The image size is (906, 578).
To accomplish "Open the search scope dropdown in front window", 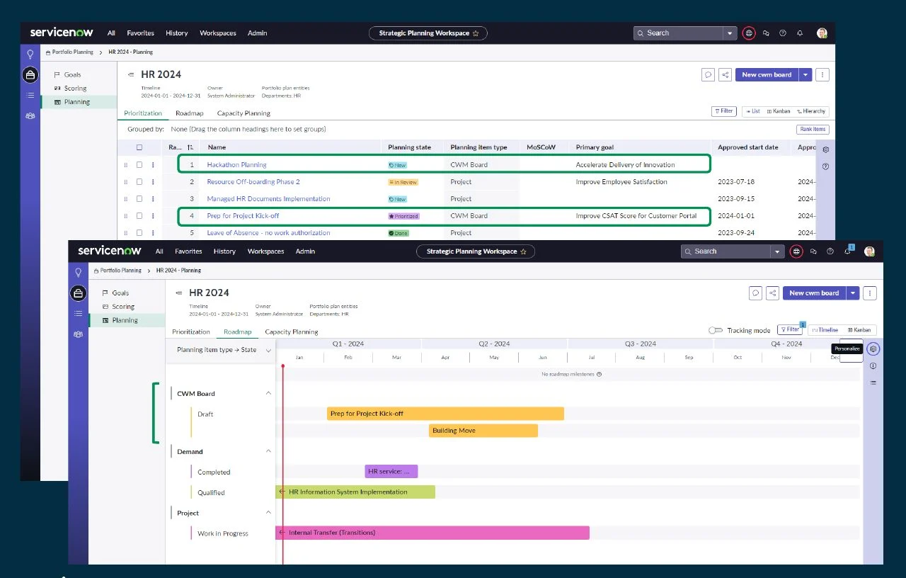I will [778, 251].
